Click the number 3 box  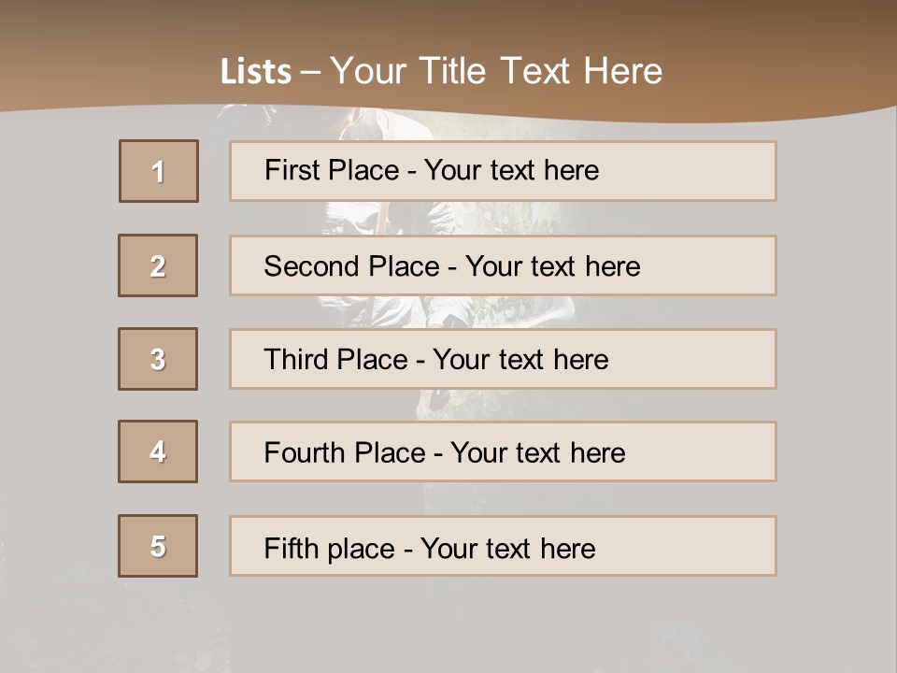coord(158,359)
